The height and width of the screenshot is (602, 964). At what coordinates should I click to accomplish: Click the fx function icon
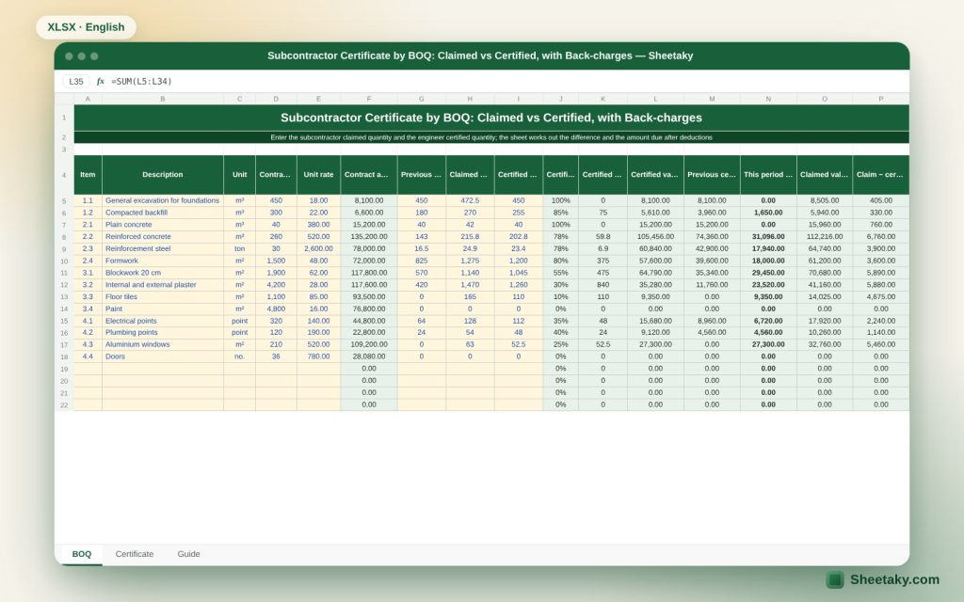(100, 81)
